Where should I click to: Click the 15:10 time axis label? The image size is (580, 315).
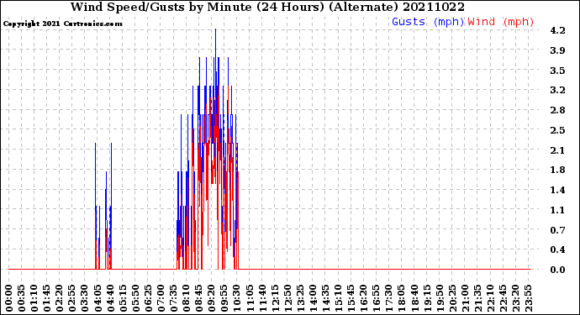(339, 298)
